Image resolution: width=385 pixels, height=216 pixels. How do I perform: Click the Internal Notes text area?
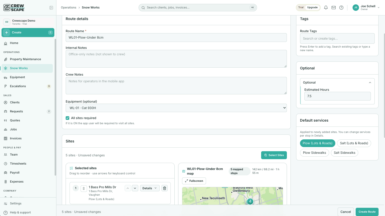pos(176,59)
